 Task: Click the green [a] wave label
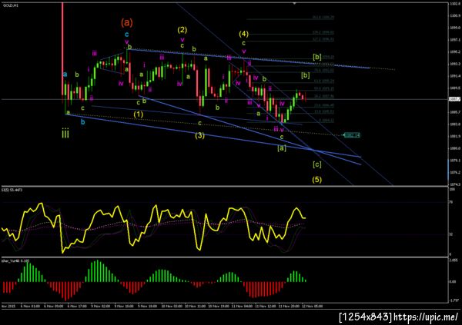[282, 148]
